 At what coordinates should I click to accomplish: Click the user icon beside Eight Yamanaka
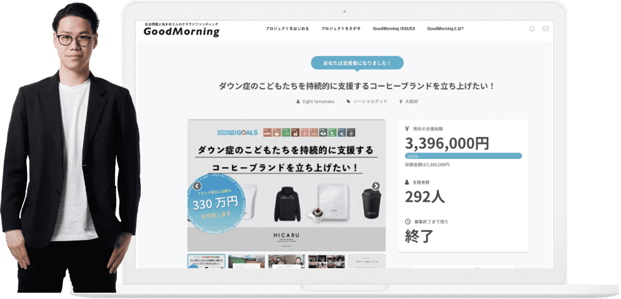point(298,101)
